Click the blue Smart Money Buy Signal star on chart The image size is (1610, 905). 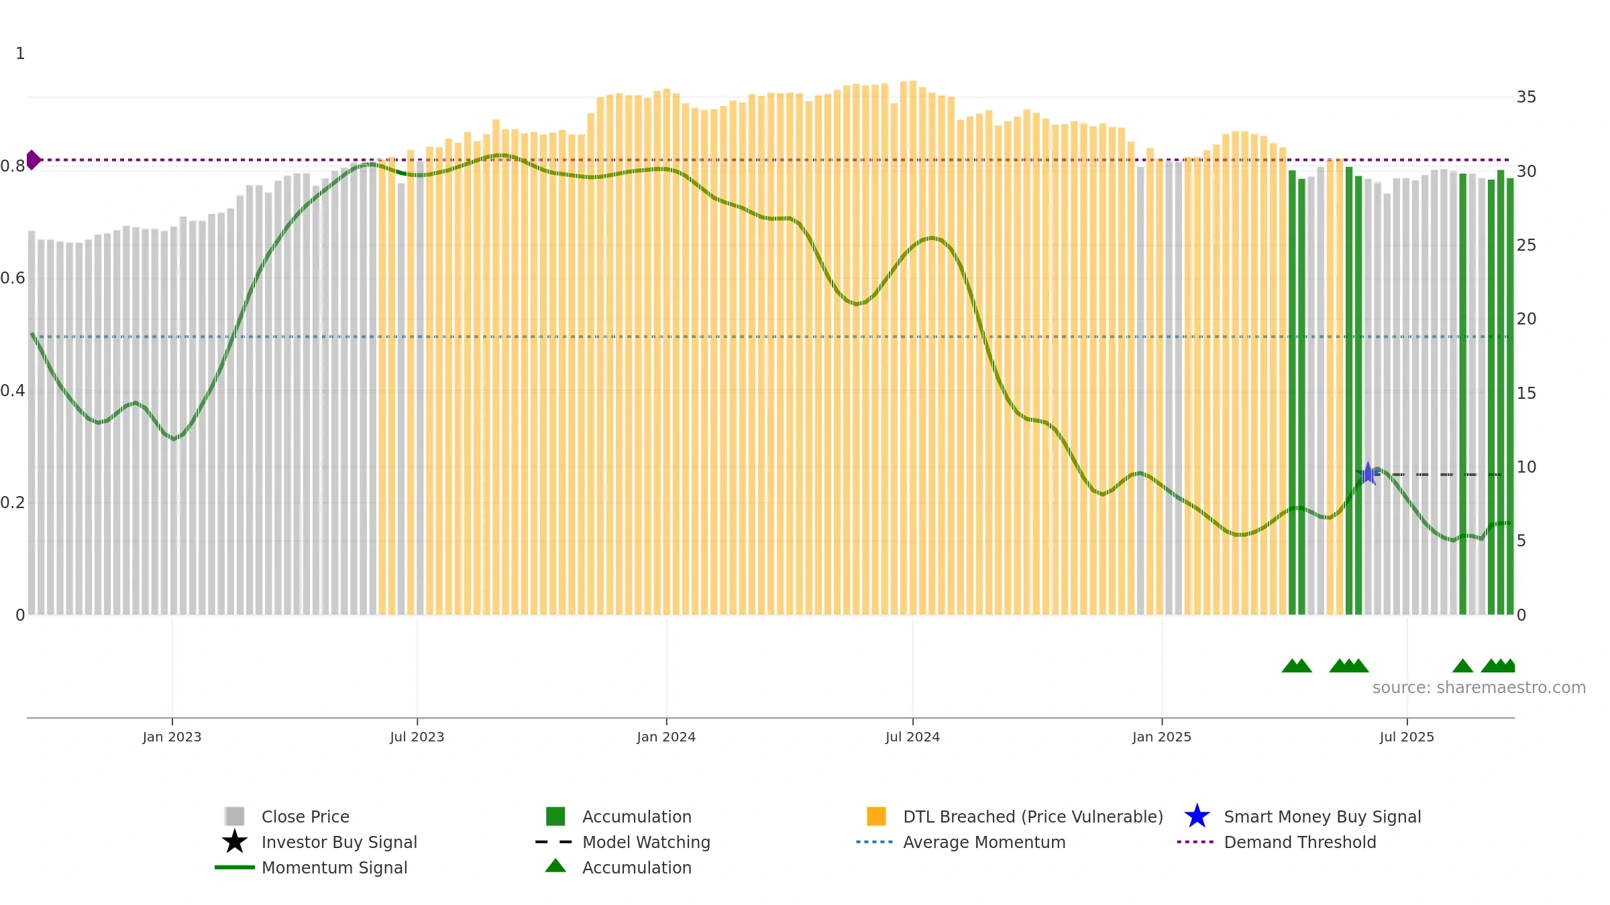point(1368,474)
